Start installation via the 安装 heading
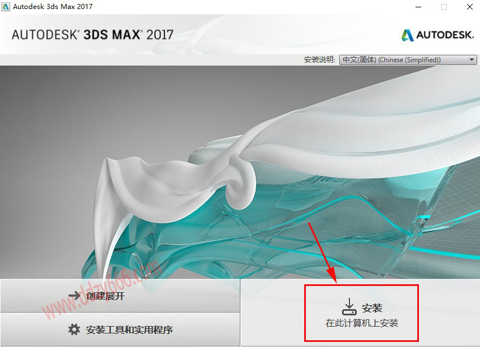Image resolution: width=480 pixels, height=347 pixels. (x=372, y=308)
